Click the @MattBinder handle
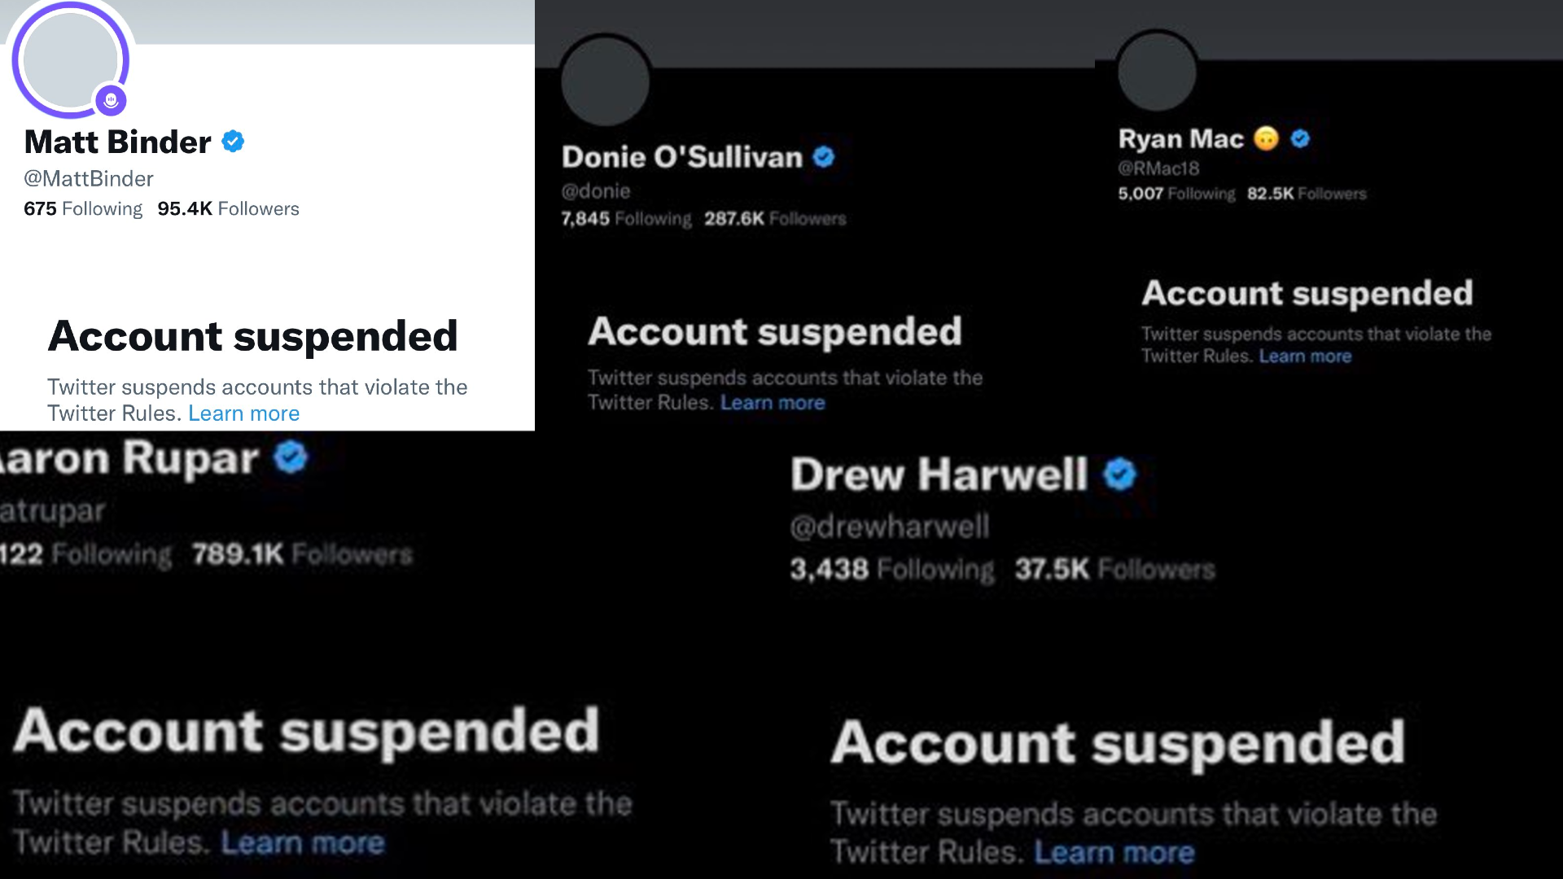This screenshot has width=1563, height=879. [88, 178]
